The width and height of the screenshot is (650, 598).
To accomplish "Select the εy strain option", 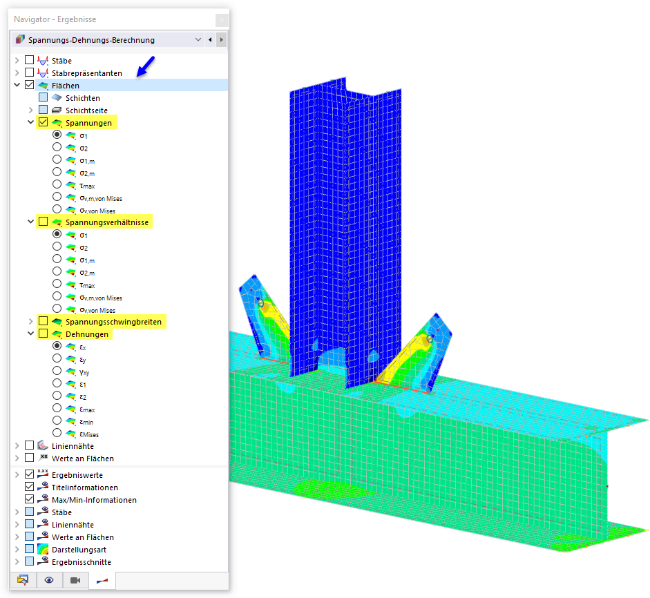I will coord(57,358).
